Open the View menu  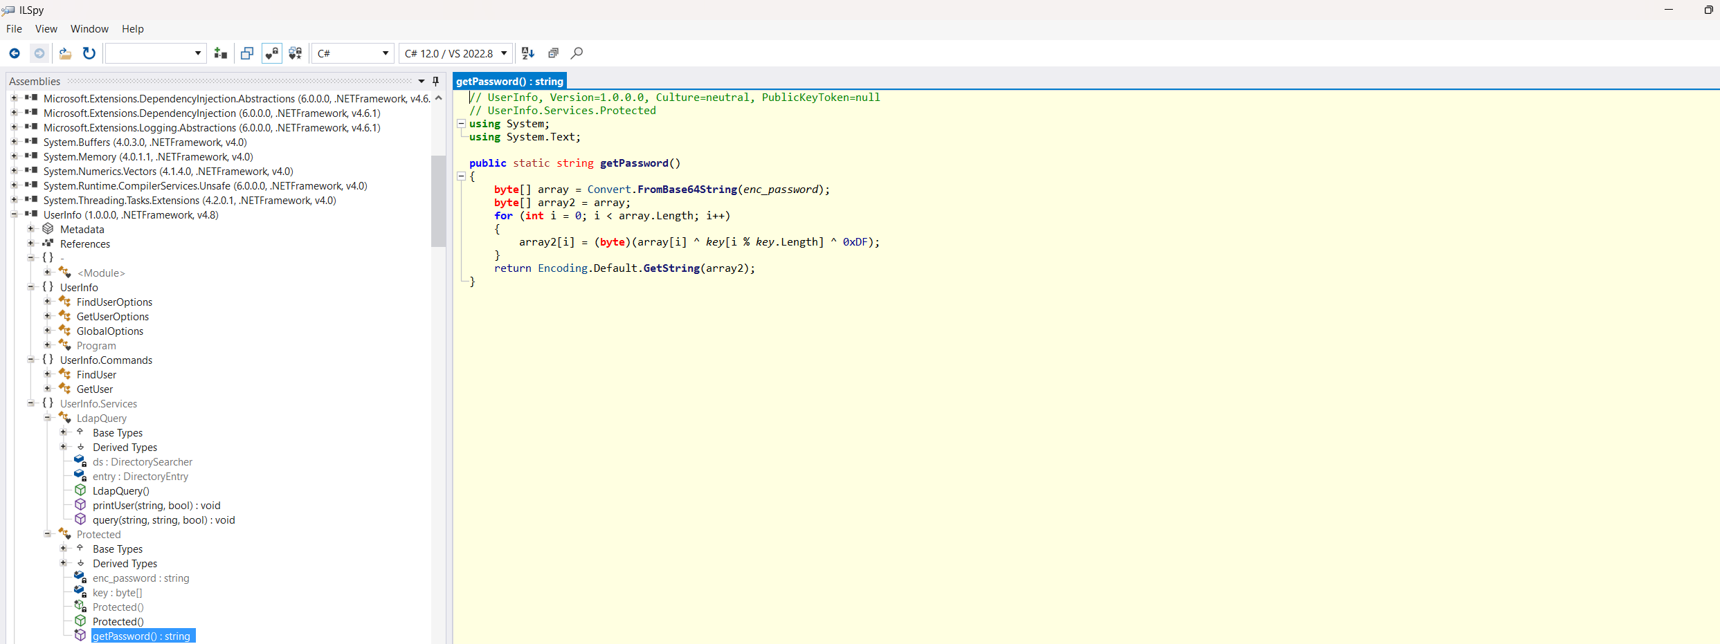(46, 29)
